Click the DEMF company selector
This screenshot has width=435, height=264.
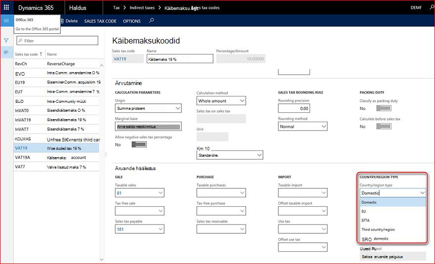point(416,8)
